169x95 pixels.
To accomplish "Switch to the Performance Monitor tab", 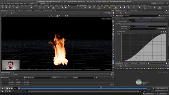I will tap(134, 11).
